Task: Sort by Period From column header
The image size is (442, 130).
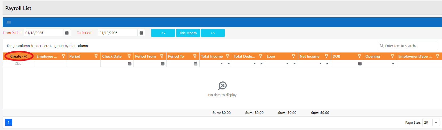Action: pyautogui.click(x=145, y=56)
